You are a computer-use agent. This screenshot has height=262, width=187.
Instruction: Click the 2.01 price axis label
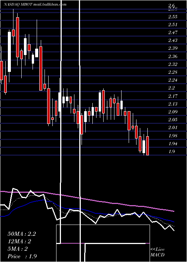[x=173, y=128]
